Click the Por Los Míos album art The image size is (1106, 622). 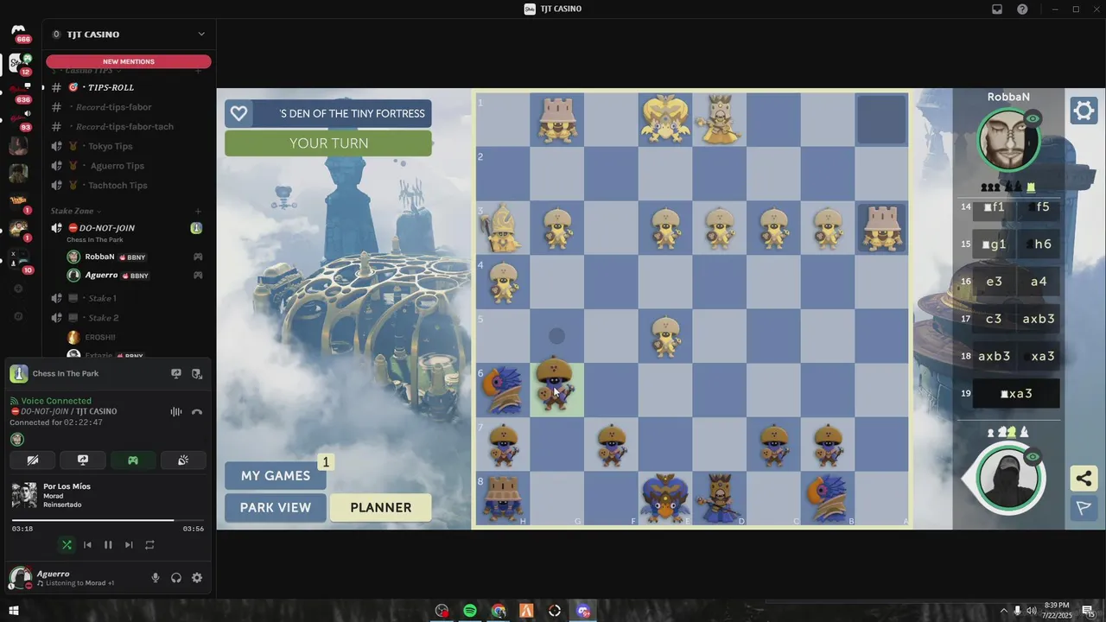point(24,495)
